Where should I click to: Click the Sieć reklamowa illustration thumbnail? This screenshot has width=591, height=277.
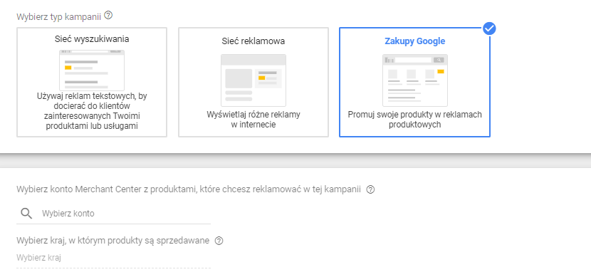pyautogui.click(x=253, y=80)
